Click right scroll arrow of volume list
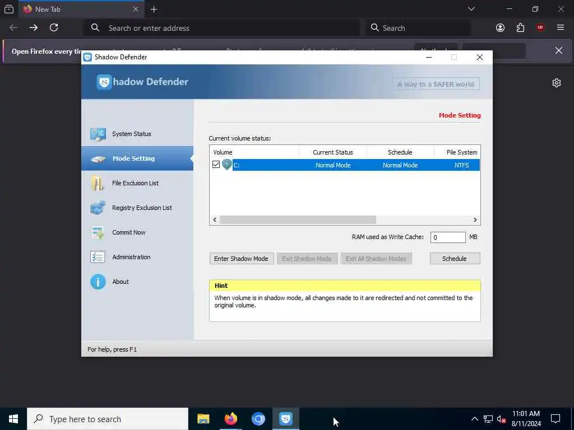 point(475,219)
